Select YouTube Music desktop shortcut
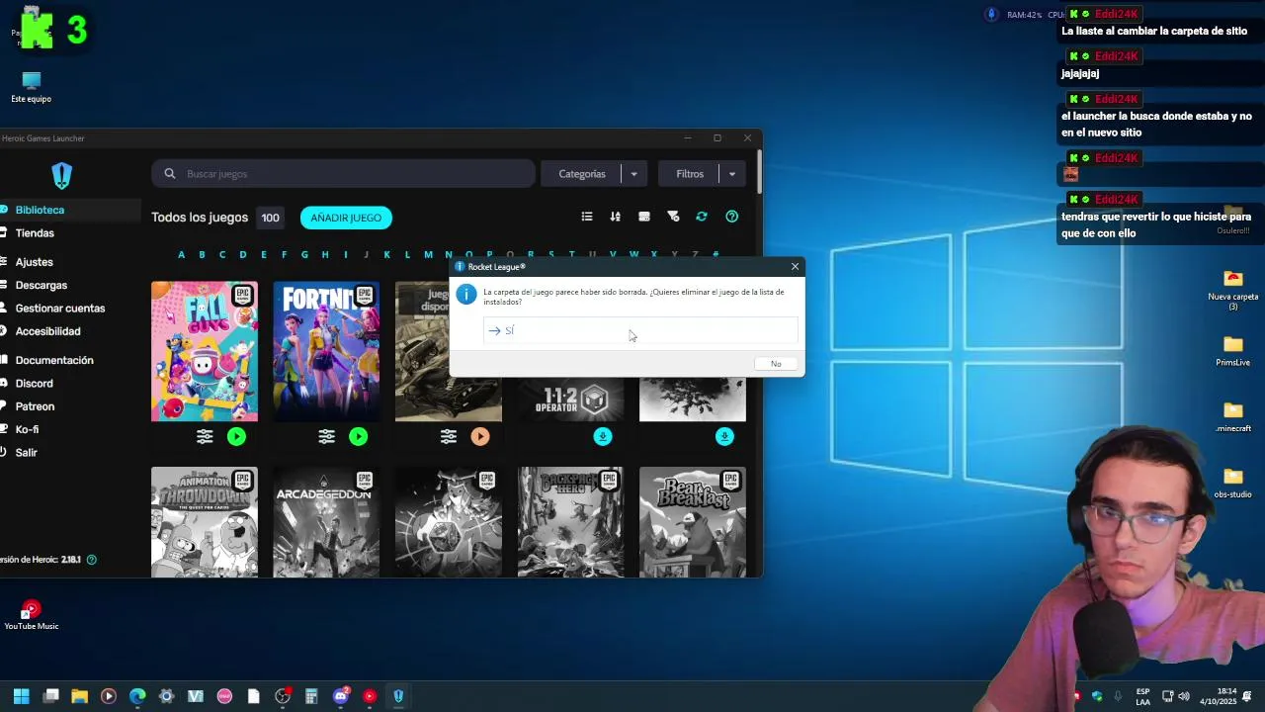 (x=32, y=614)
